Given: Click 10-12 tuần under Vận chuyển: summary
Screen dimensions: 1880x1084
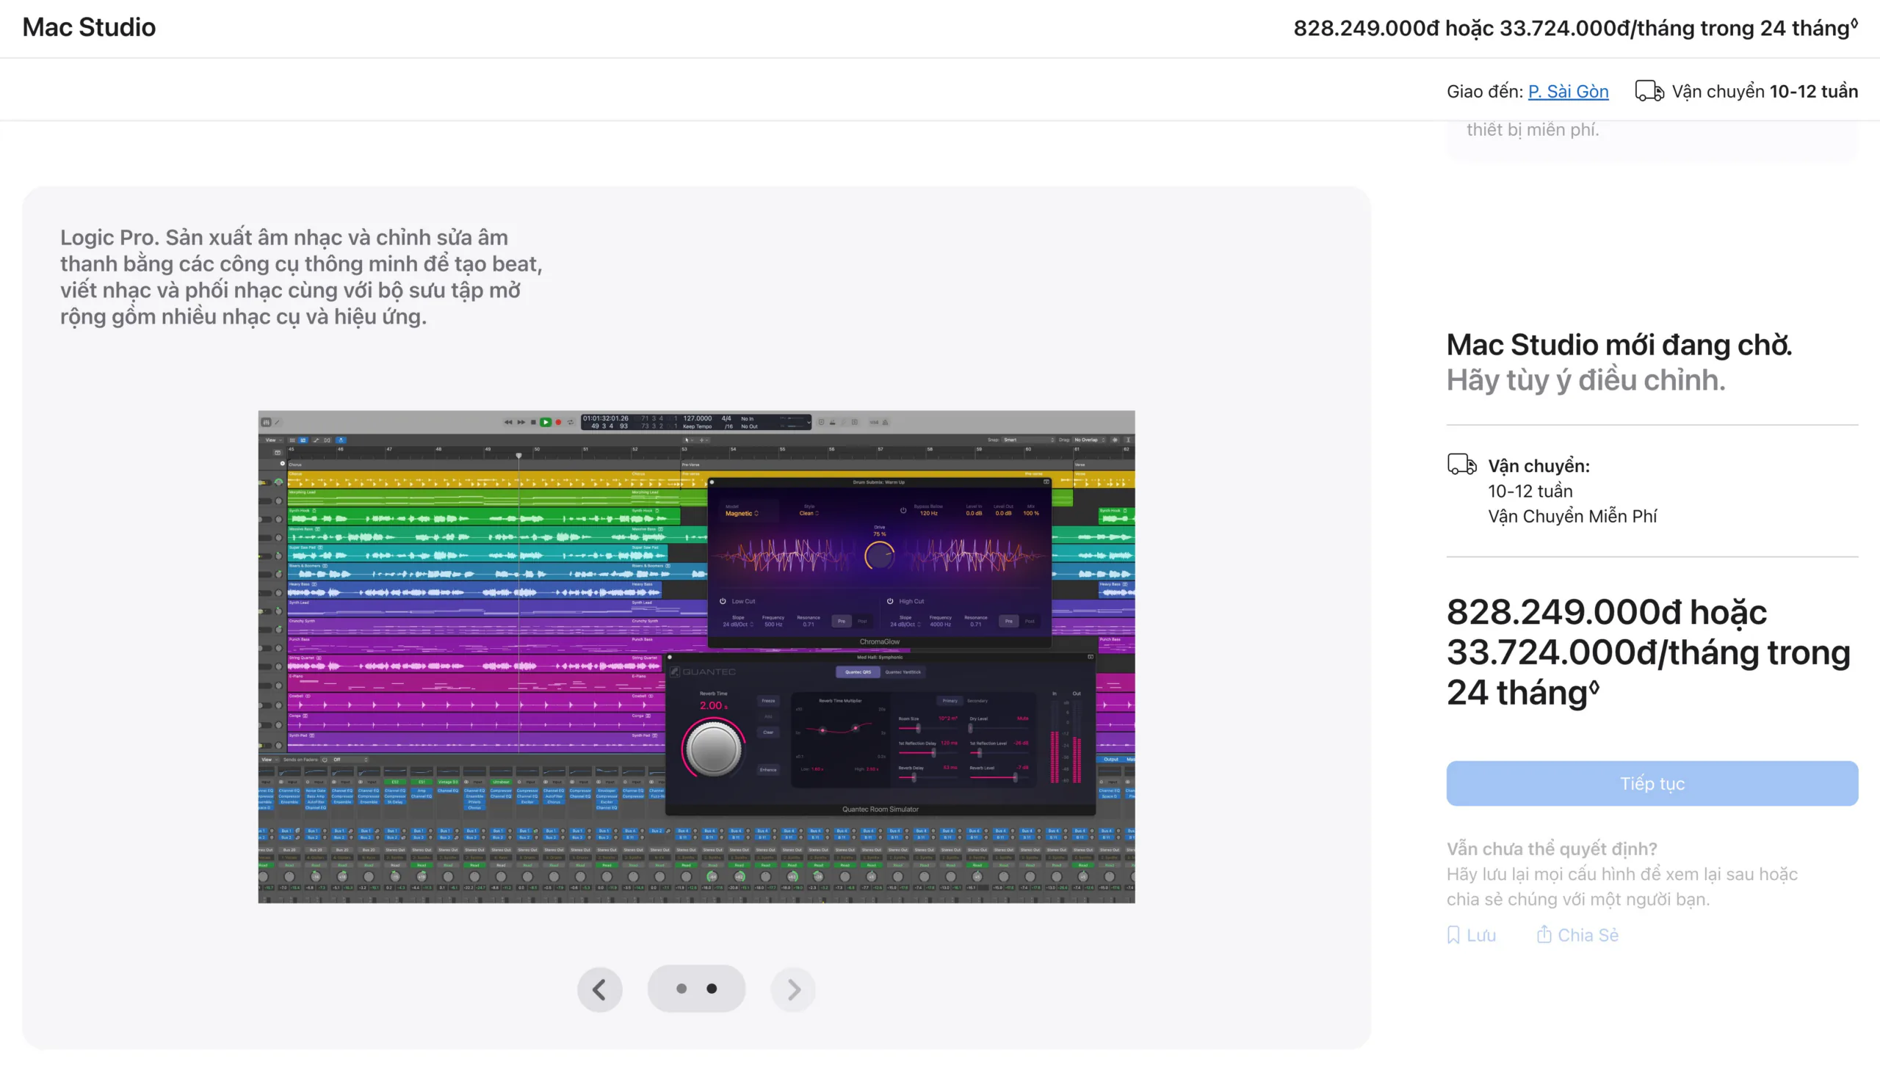Looking at the screenshot, I should click(1530, 492).
